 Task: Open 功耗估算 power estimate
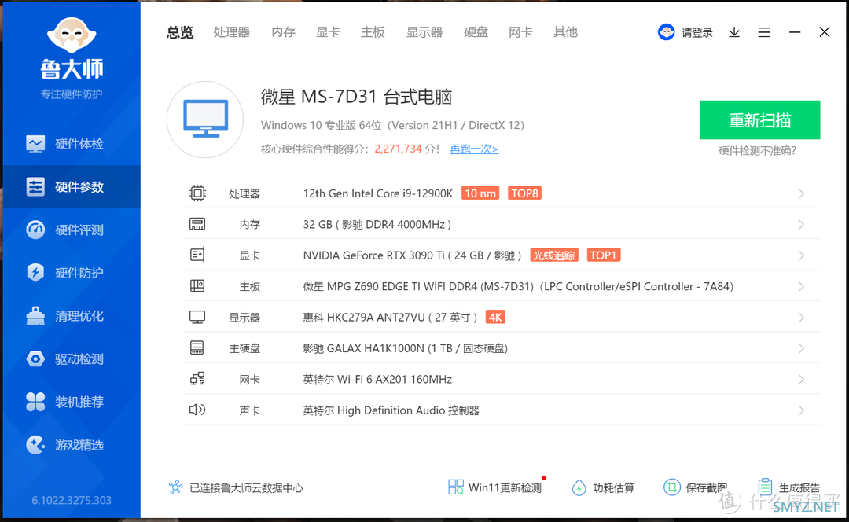603,487
